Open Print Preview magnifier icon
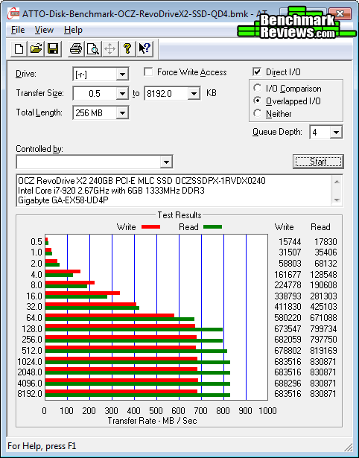359x458 pixels. (93, 48)
